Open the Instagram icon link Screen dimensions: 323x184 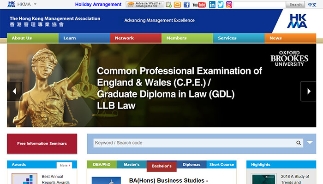[229, 5]
